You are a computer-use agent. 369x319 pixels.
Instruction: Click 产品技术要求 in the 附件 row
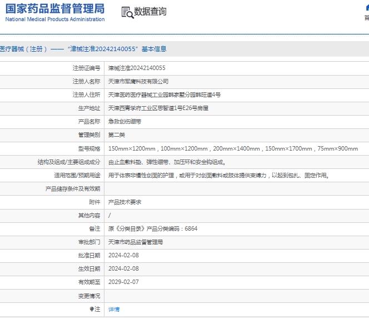(x=124, y=202)
